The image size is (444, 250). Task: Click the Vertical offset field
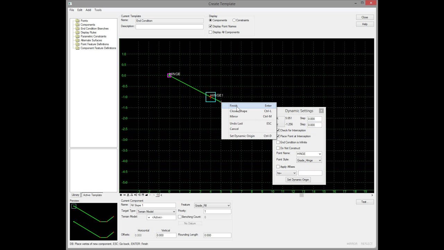(166, 235)
